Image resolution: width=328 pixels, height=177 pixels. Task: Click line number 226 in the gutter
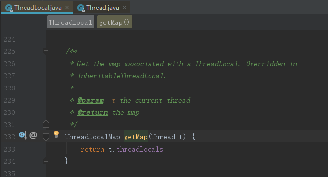(x=9, y=64)
